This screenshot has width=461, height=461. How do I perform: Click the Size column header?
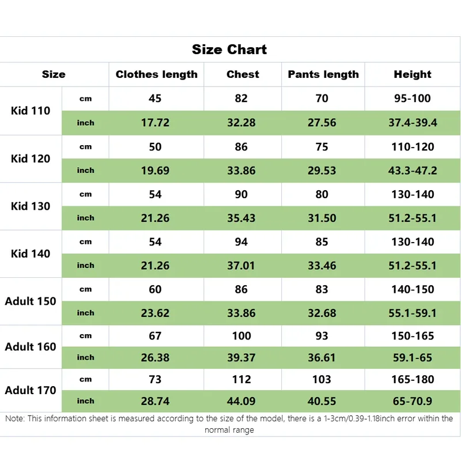54,74
